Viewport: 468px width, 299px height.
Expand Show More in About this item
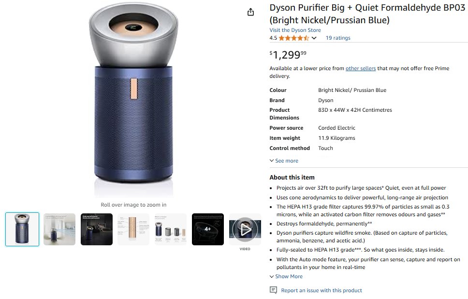point(286,277)
